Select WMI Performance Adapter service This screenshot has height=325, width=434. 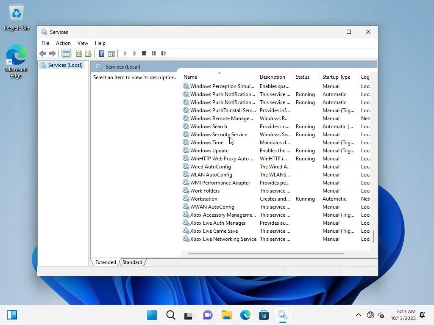[220, 183]
